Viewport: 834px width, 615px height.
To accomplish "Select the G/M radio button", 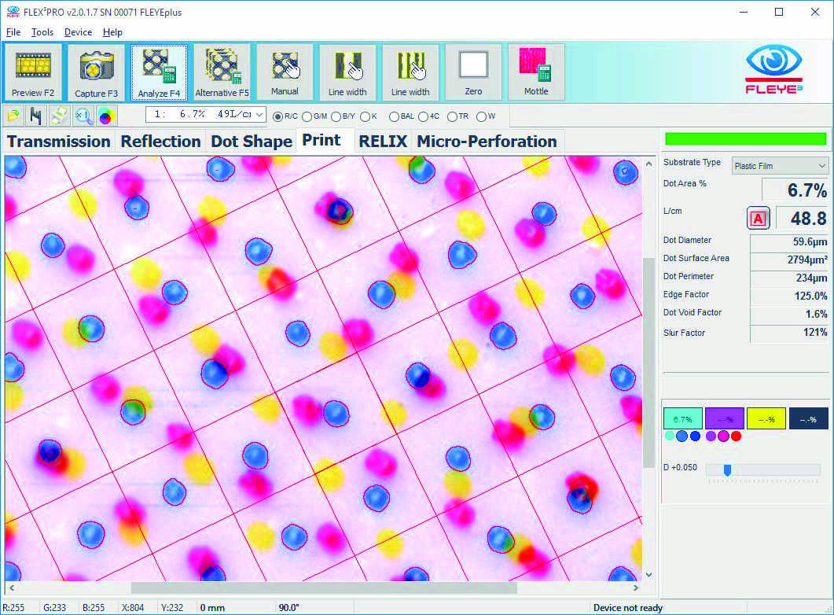I will pos(307,116).
